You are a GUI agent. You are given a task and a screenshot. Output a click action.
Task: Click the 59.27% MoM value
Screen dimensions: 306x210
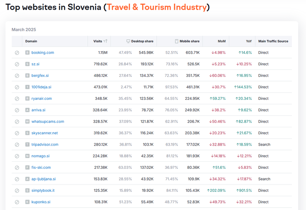pos(217,99)
